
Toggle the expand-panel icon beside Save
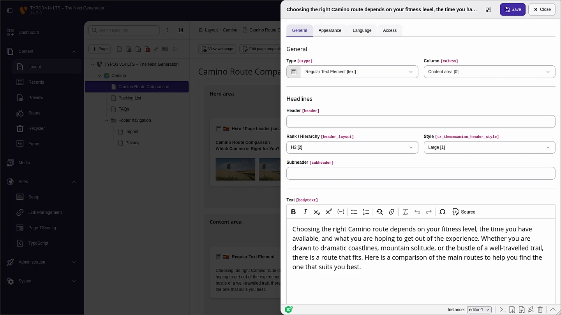coord(488,10)
